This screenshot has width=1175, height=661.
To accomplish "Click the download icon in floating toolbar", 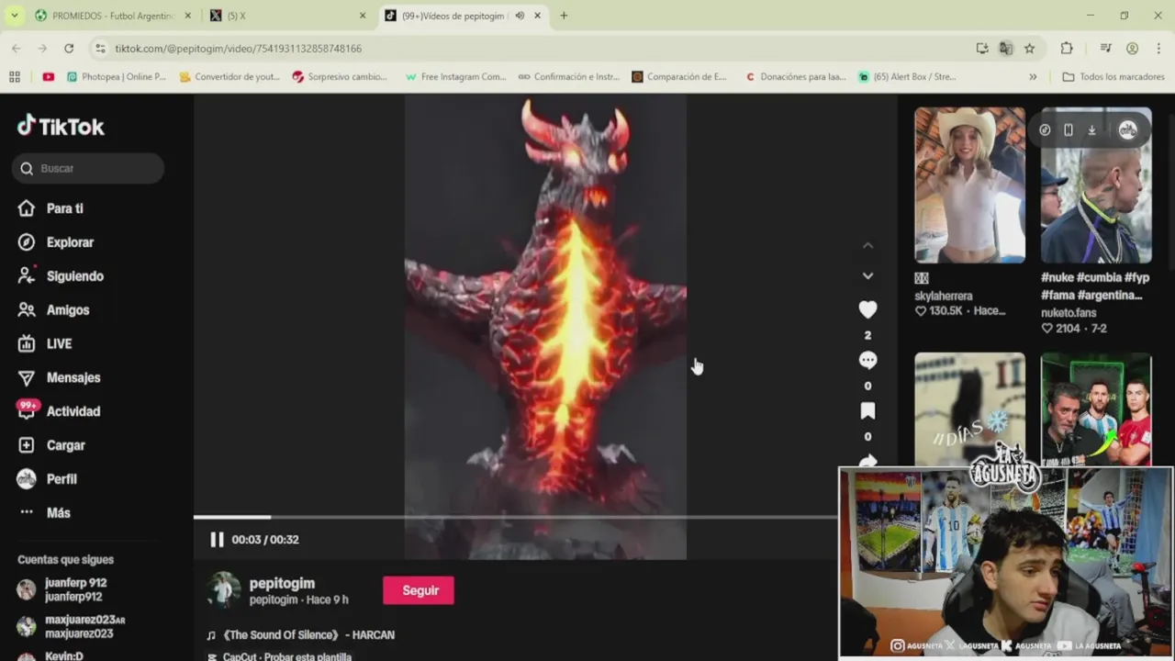I will coord(1091,129).
